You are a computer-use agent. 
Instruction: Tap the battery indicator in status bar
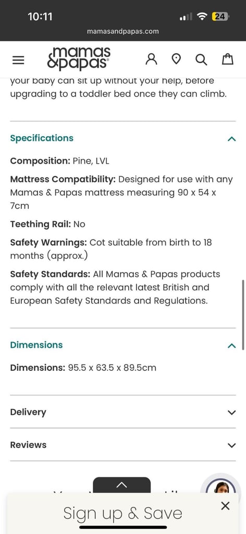(220, 16)
